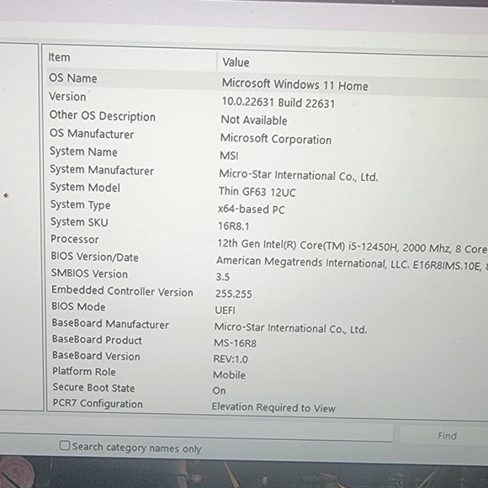Select the BaseBoard Version row
488x488 pixels.
click(96, 356)
